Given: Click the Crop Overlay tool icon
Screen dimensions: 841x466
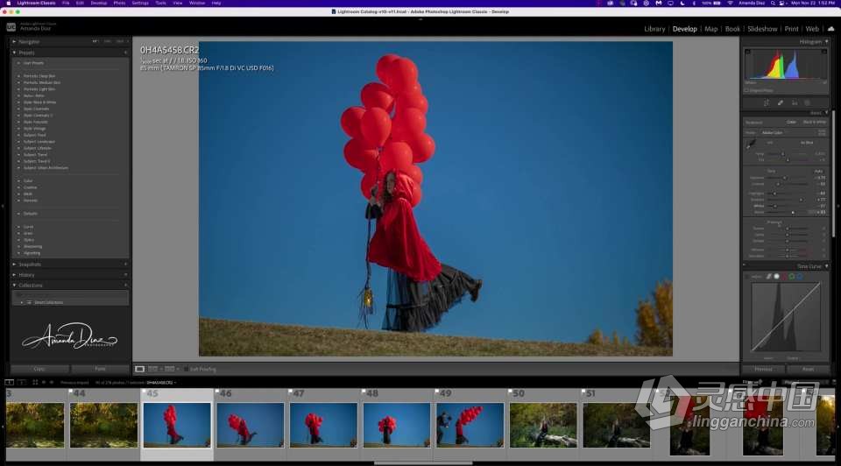Looking at the screenshot, I should click(x=766, y=102).
